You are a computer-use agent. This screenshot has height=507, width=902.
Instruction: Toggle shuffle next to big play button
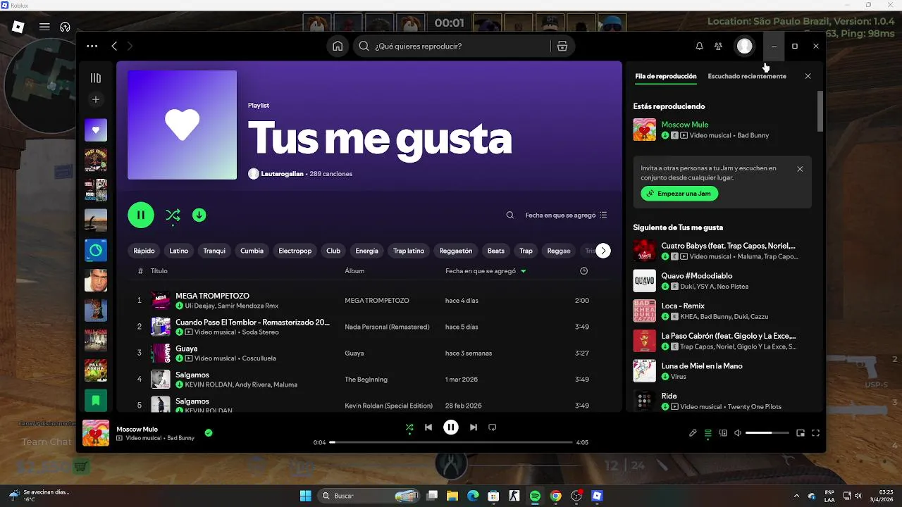tap(173, 215)
